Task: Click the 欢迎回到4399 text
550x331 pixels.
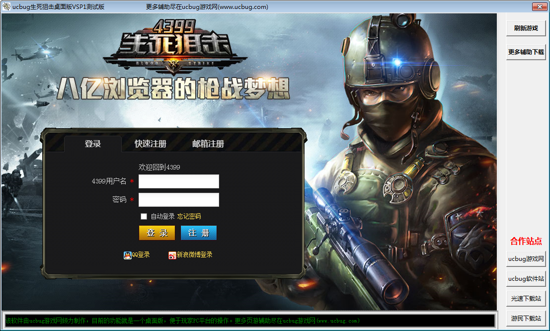Action: pos(159,167)
